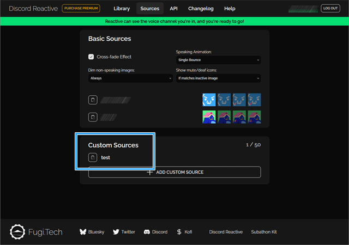Open the Changelog tab
This screenshot has width=349, height=245.
click(x=201, y=9)
